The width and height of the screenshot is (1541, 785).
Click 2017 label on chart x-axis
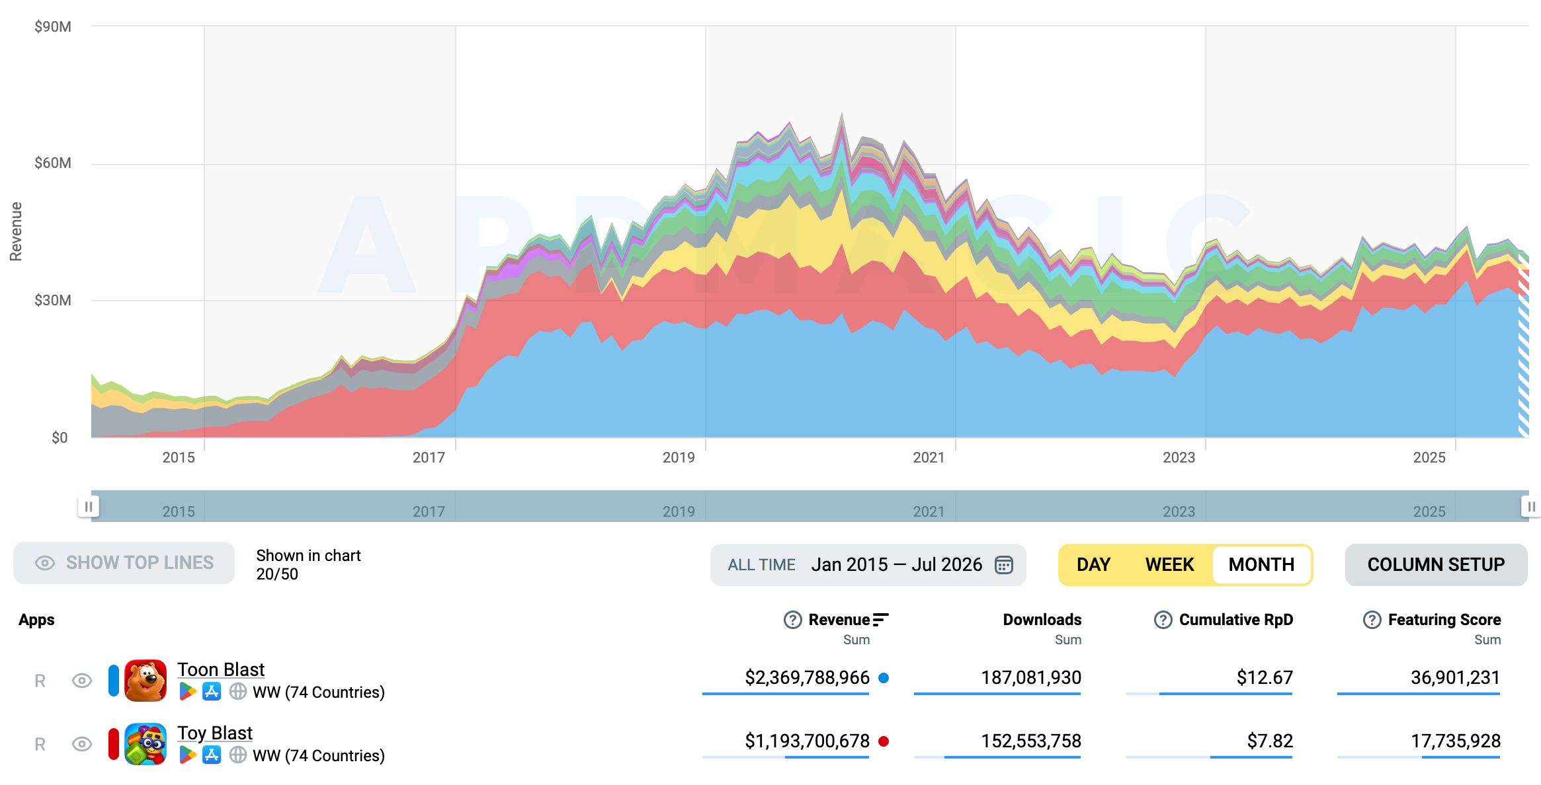[x=429, y=457]
